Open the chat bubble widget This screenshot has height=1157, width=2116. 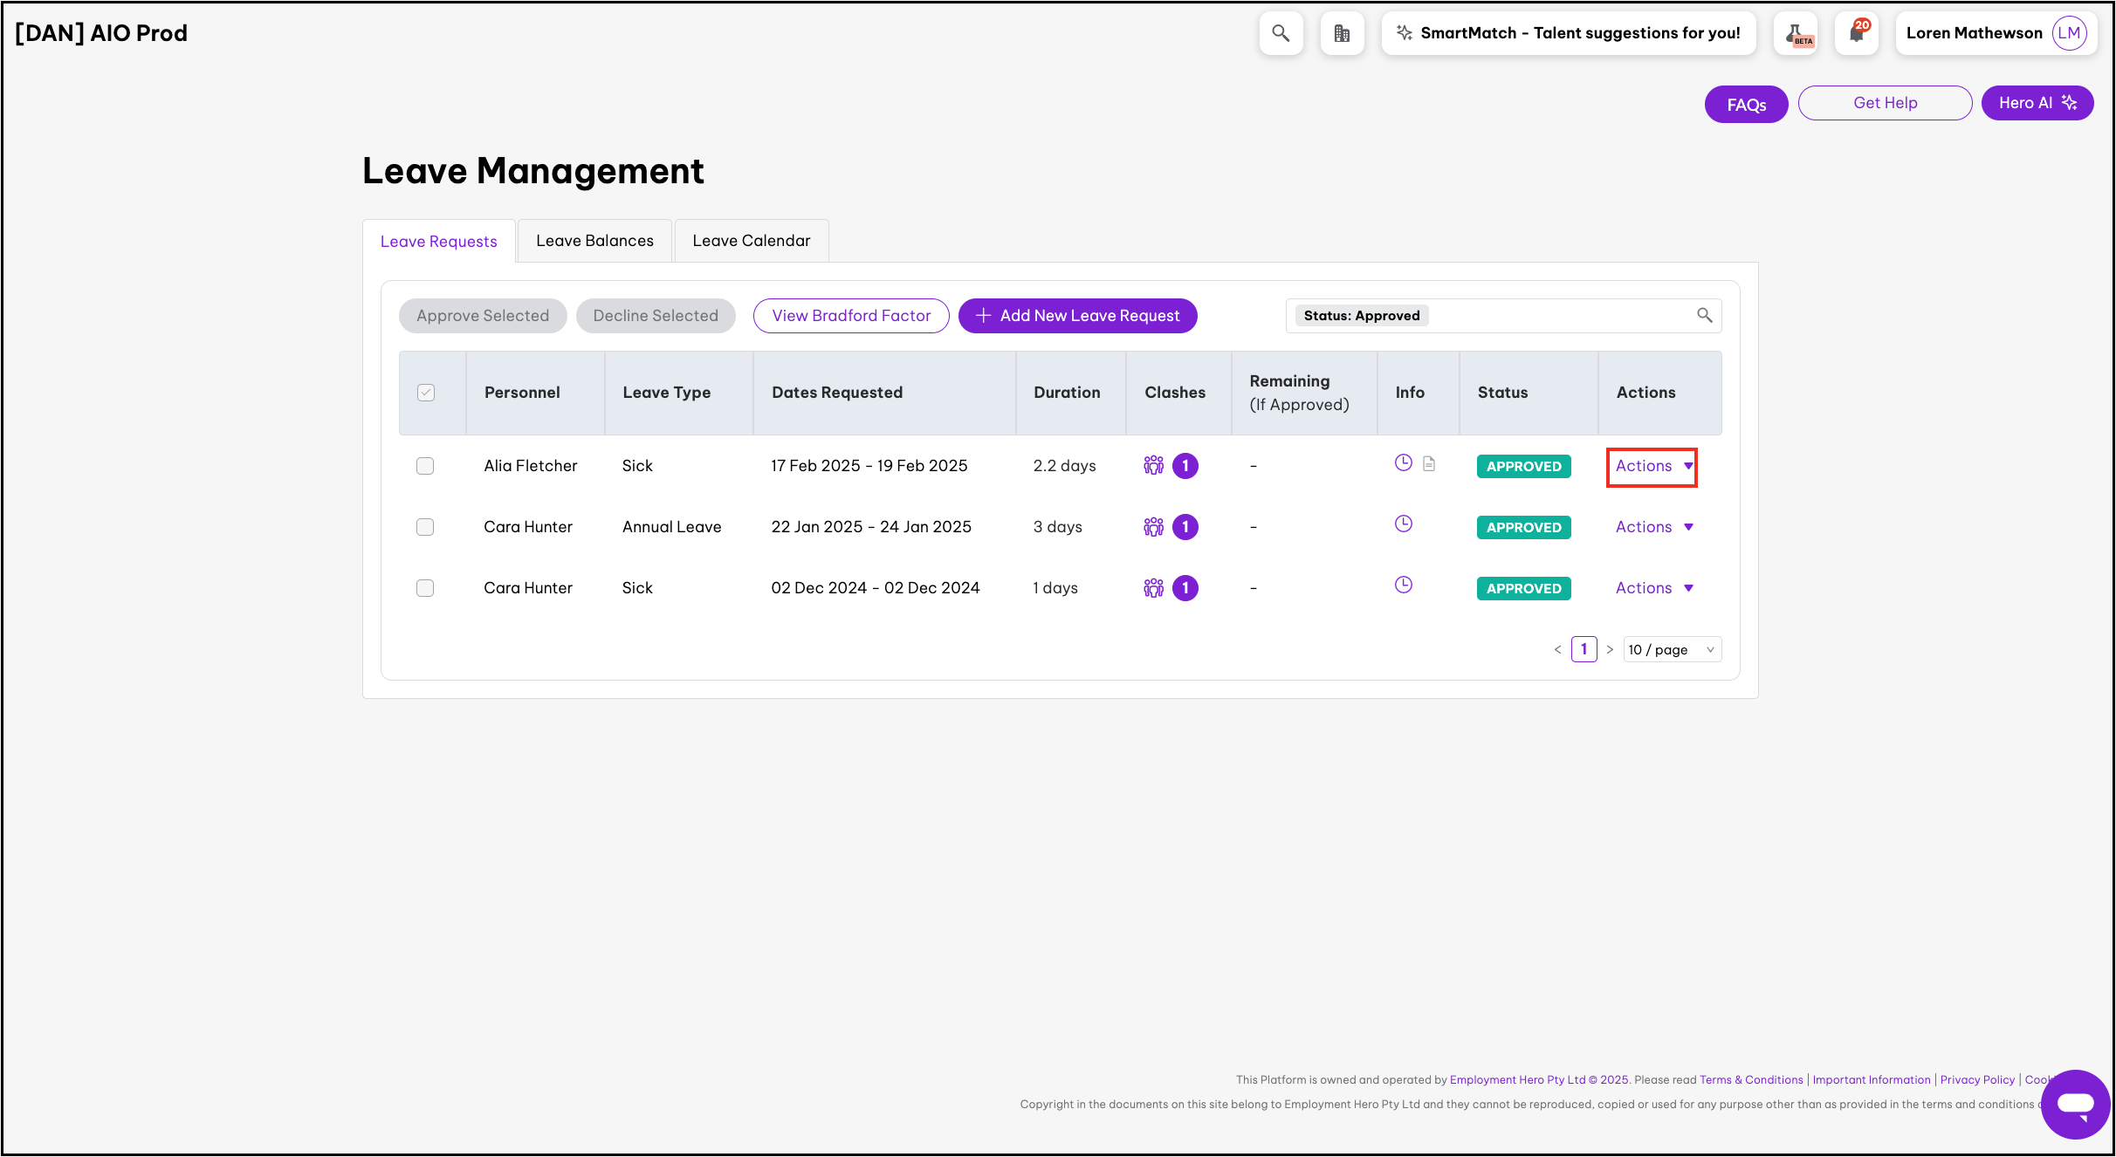2075,1104
